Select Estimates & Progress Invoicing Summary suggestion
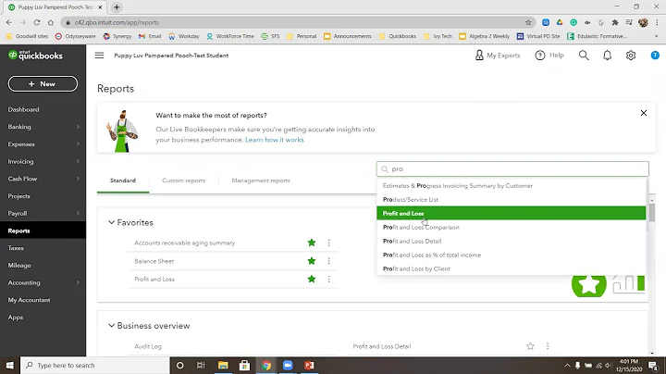 click(511, 186)
